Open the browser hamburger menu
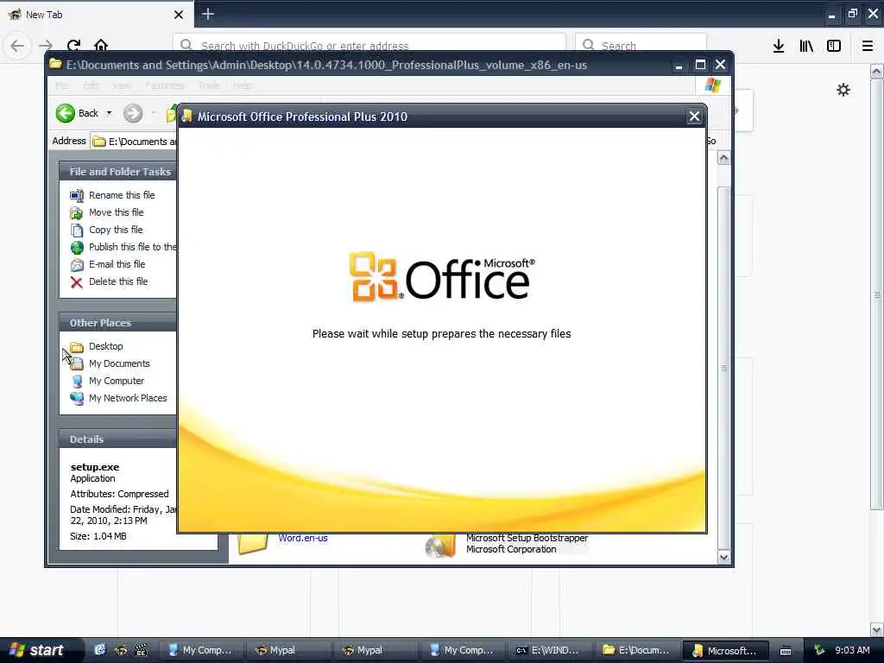884x663 pixels. click(x=868, y=46)
